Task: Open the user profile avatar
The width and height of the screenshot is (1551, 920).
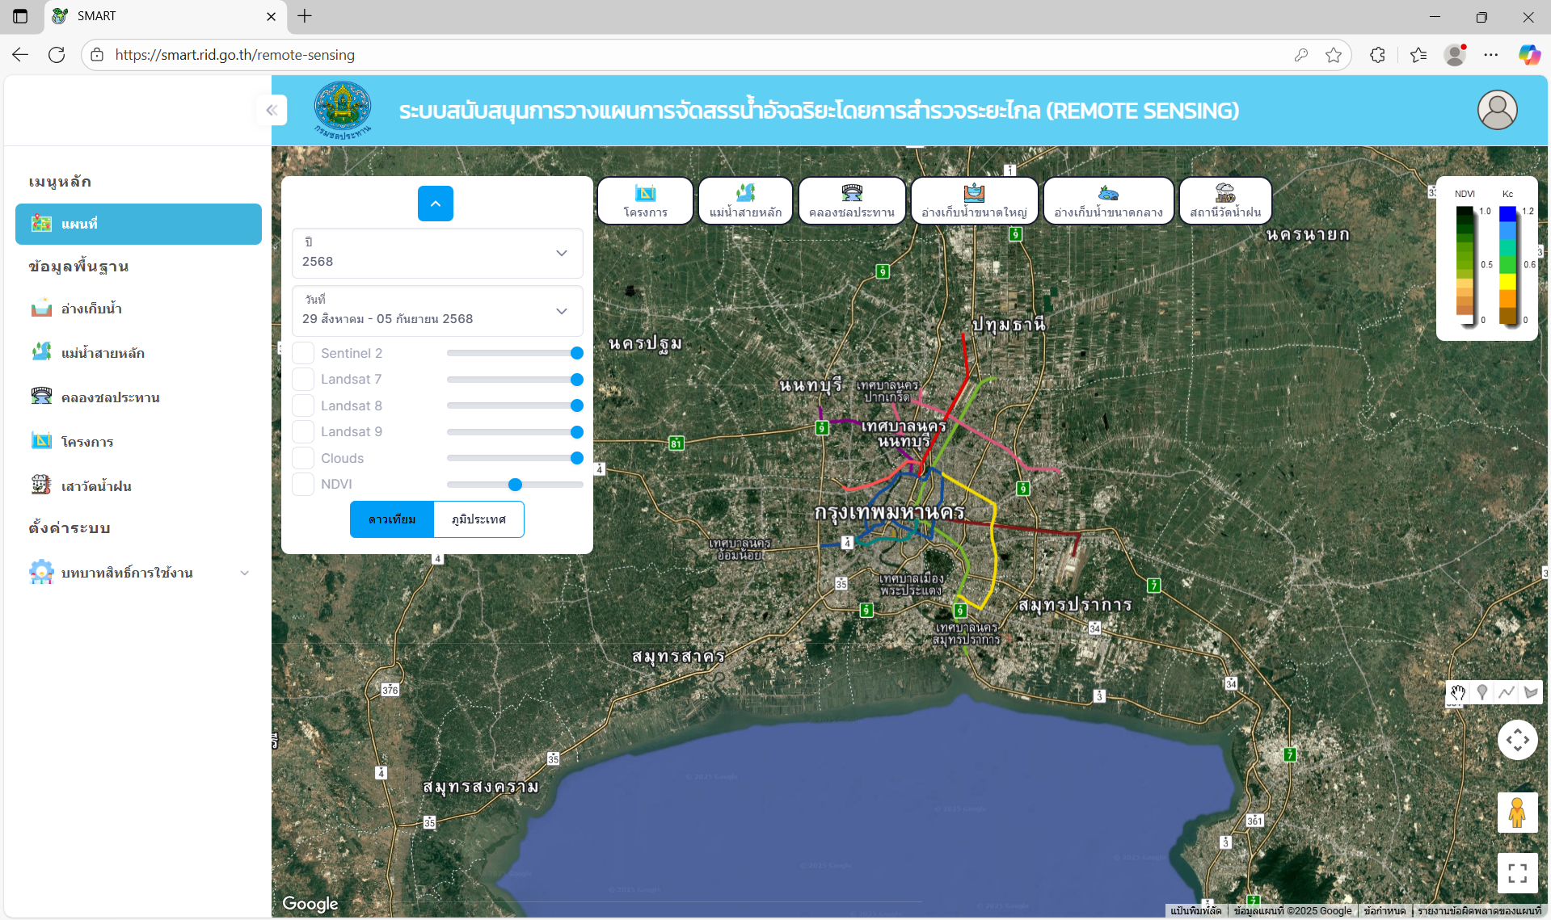Action: pyautogui.click(x=1497, y=110)
